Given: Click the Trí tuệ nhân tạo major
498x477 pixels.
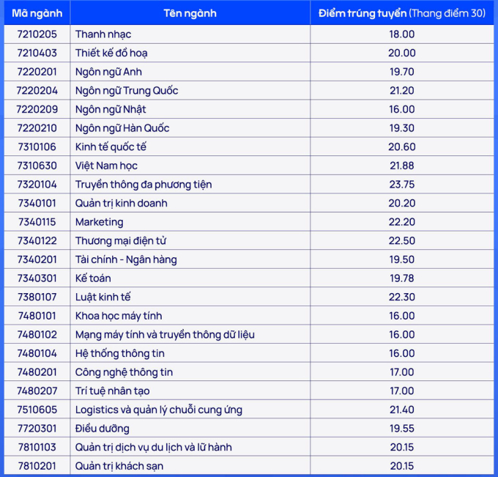Looking at the screenshot, I should (x=113, y=391).
